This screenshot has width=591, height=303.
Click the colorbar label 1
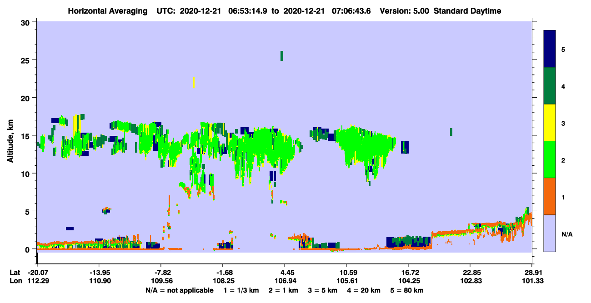tap(563, 197)
